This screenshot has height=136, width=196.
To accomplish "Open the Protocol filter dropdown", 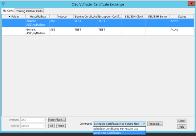I will [x=33, y=120].
